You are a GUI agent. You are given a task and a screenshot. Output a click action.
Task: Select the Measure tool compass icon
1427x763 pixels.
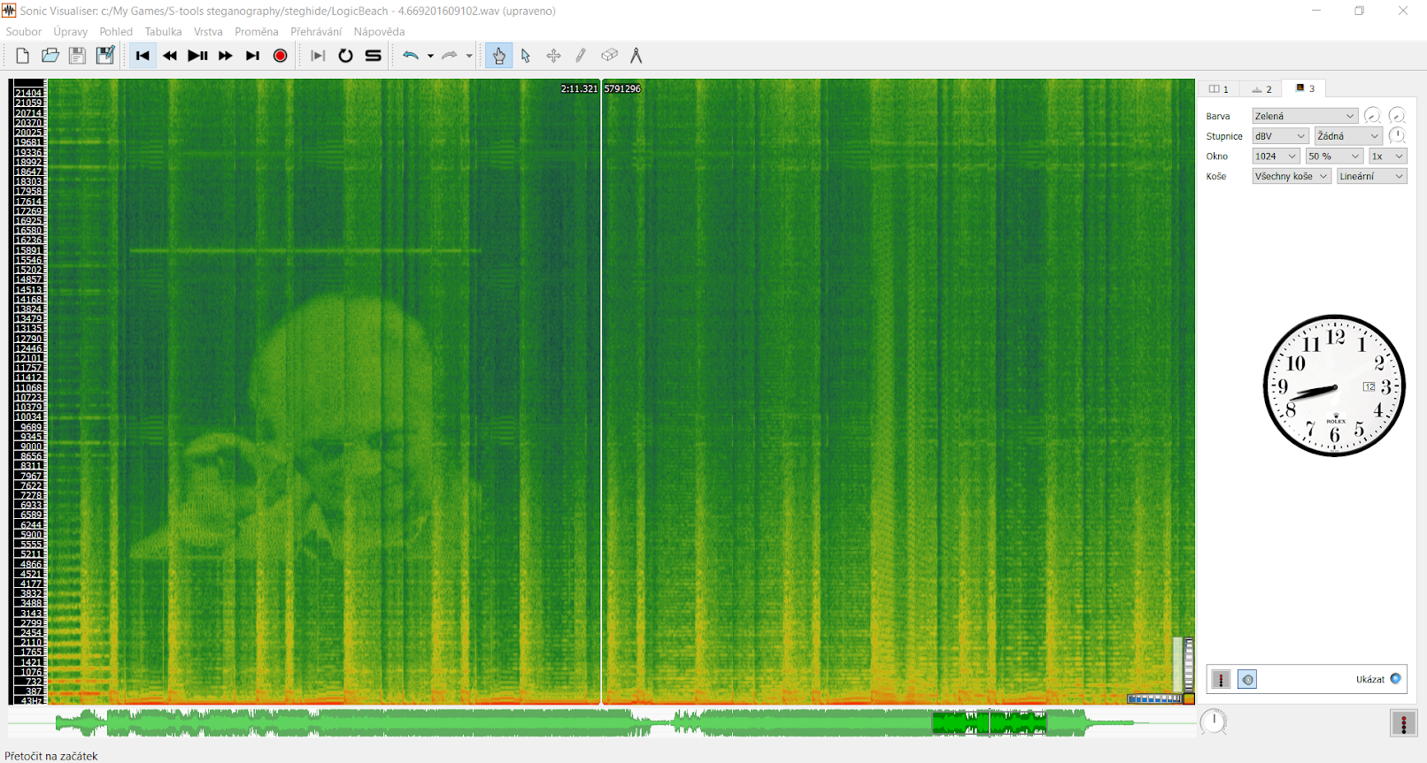636,56
